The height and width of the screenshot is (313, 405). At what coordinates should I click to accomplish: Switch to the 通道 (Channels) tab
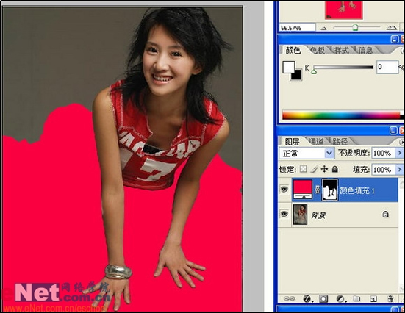coord(316,142)
